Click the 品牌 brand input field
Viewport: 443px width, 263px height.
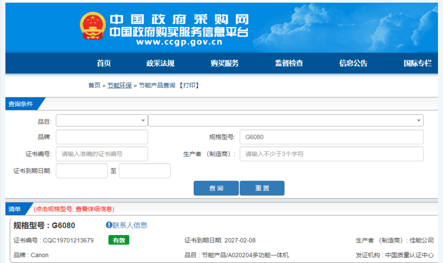(102, 137)
